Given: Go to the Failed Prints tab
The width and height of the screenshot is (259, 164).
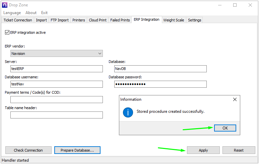Looking at the screenshot, I should [x=120, y=20].
